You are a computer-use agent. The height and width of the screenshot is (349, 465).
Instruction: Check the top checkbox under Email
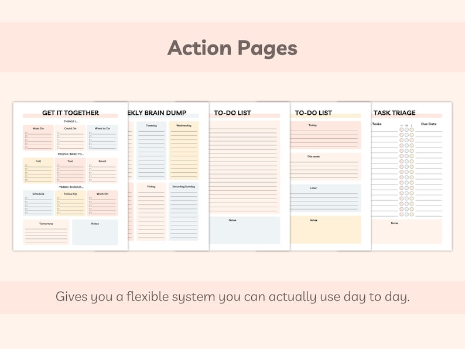(90, 166)
